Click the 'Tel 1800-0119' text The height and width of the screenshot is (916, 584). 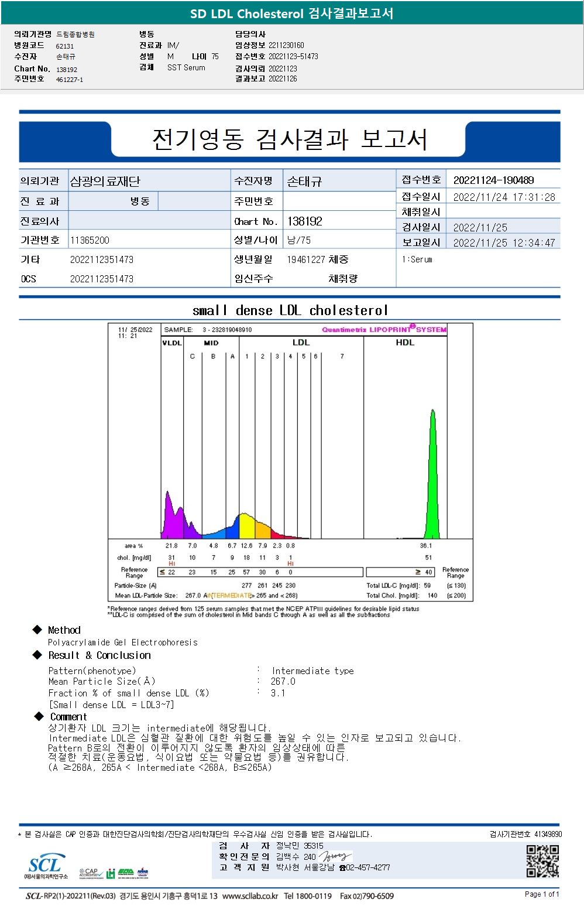[x=308, y=896]
